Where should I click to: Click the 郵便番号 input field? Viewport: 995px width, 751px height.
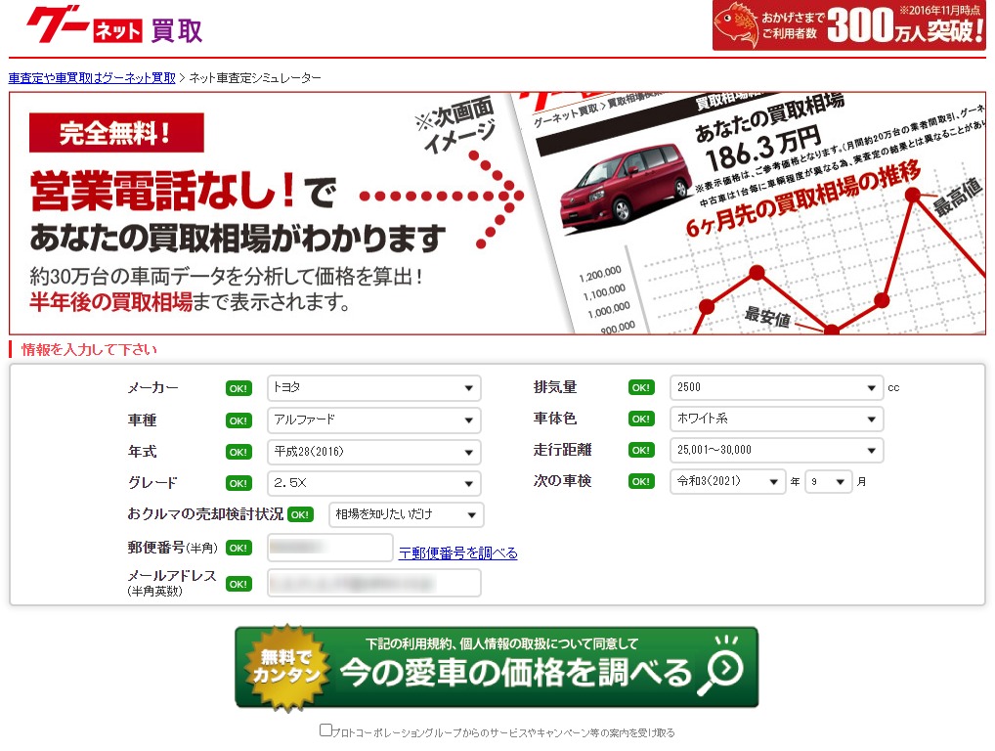pos(329,548)
